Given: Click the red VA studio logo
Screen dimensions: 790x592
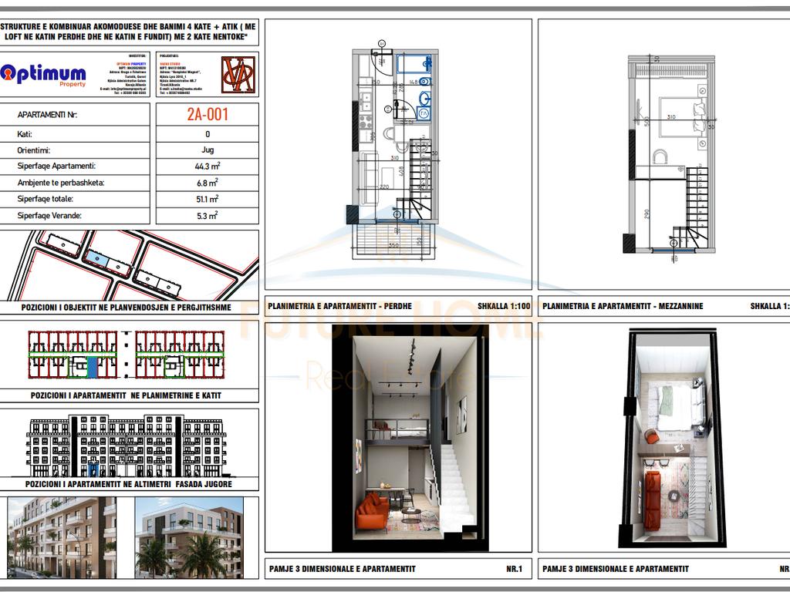Looking at the screenshot, I should point(238,74).
